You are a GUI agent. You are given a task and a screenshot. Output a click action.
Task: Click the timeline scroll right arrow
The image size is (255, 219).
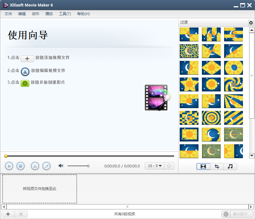251,207
